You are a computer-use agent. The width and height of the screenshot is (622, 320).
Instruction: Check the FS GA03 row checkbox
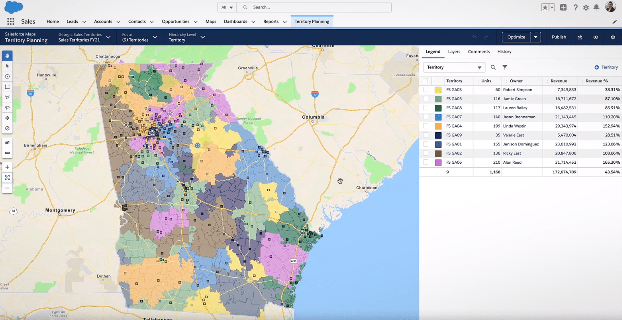(x=426, y=90)
